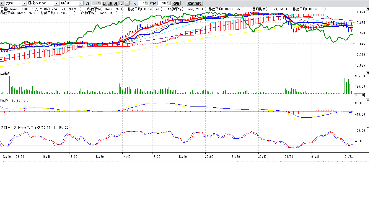Viewport: 378px width, 213px height.
Task: Click the 適用 apply button
Action: pyautogui.click(x=176, y=3)
